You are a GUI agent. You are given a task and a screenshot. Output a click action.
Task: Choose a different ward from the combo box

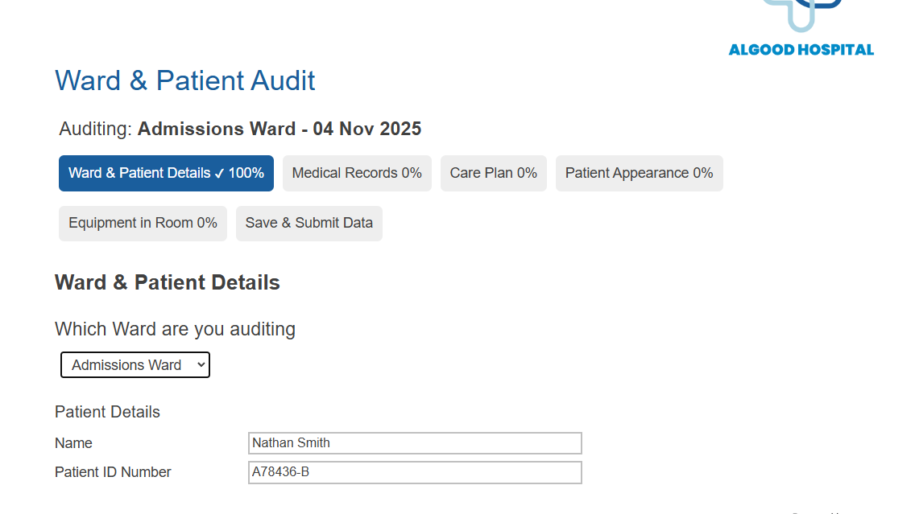tap(135, 364)
